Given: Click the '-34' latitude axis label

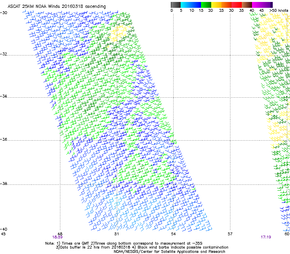Looking at the screenshot, I should coord(4,96).
